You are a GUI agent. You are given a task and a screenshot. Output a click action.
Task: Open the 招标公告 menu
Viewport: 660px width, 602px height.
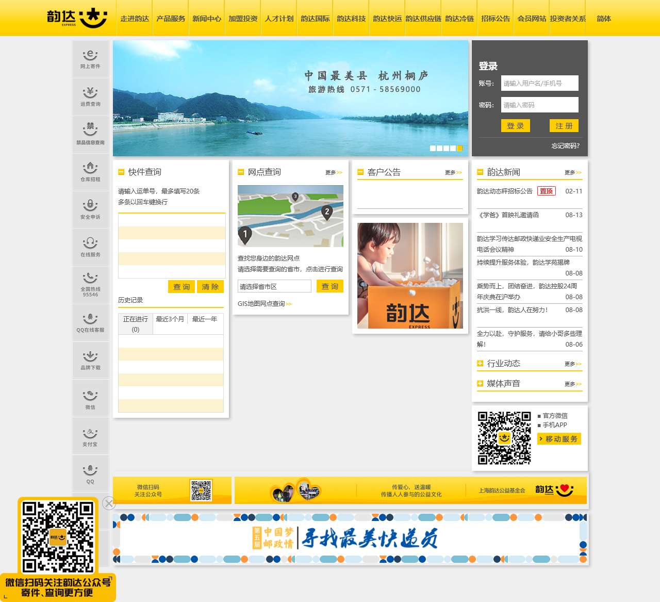coord(496,18)
